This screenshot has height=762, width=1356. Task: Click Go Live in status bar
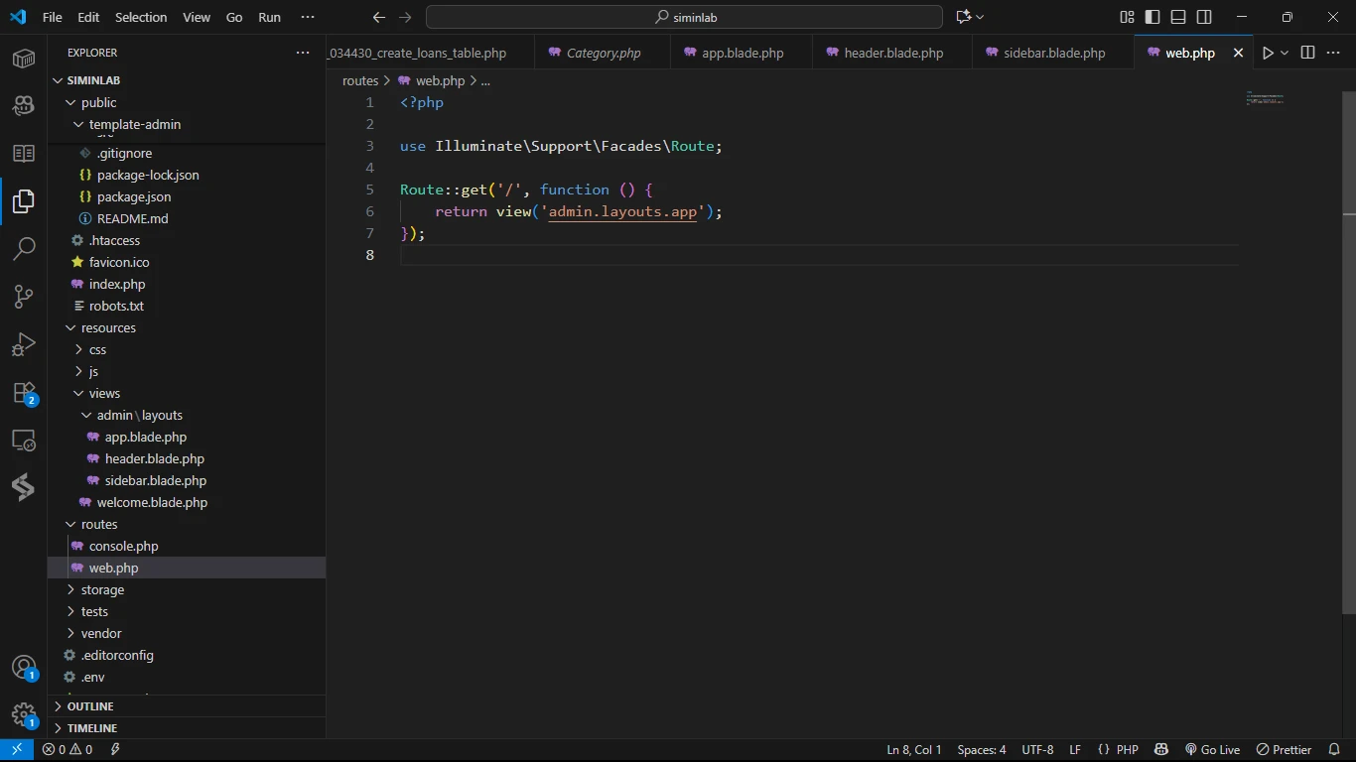[1212, 750]
